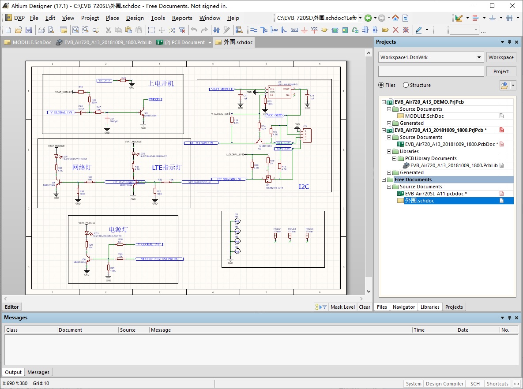Clear current filter icon

coord(182,30)
